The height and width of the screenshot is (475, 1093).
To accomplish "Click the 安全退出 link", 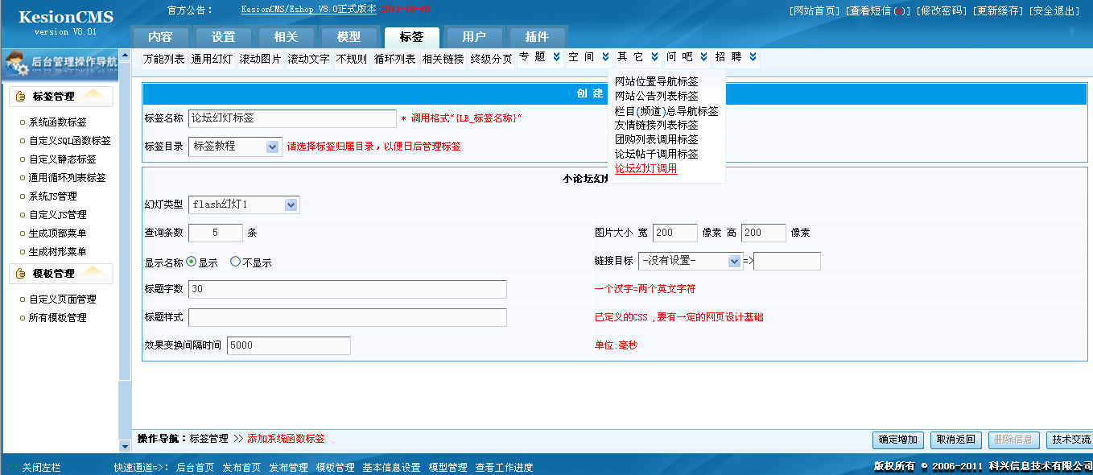I will [1055, 10].
